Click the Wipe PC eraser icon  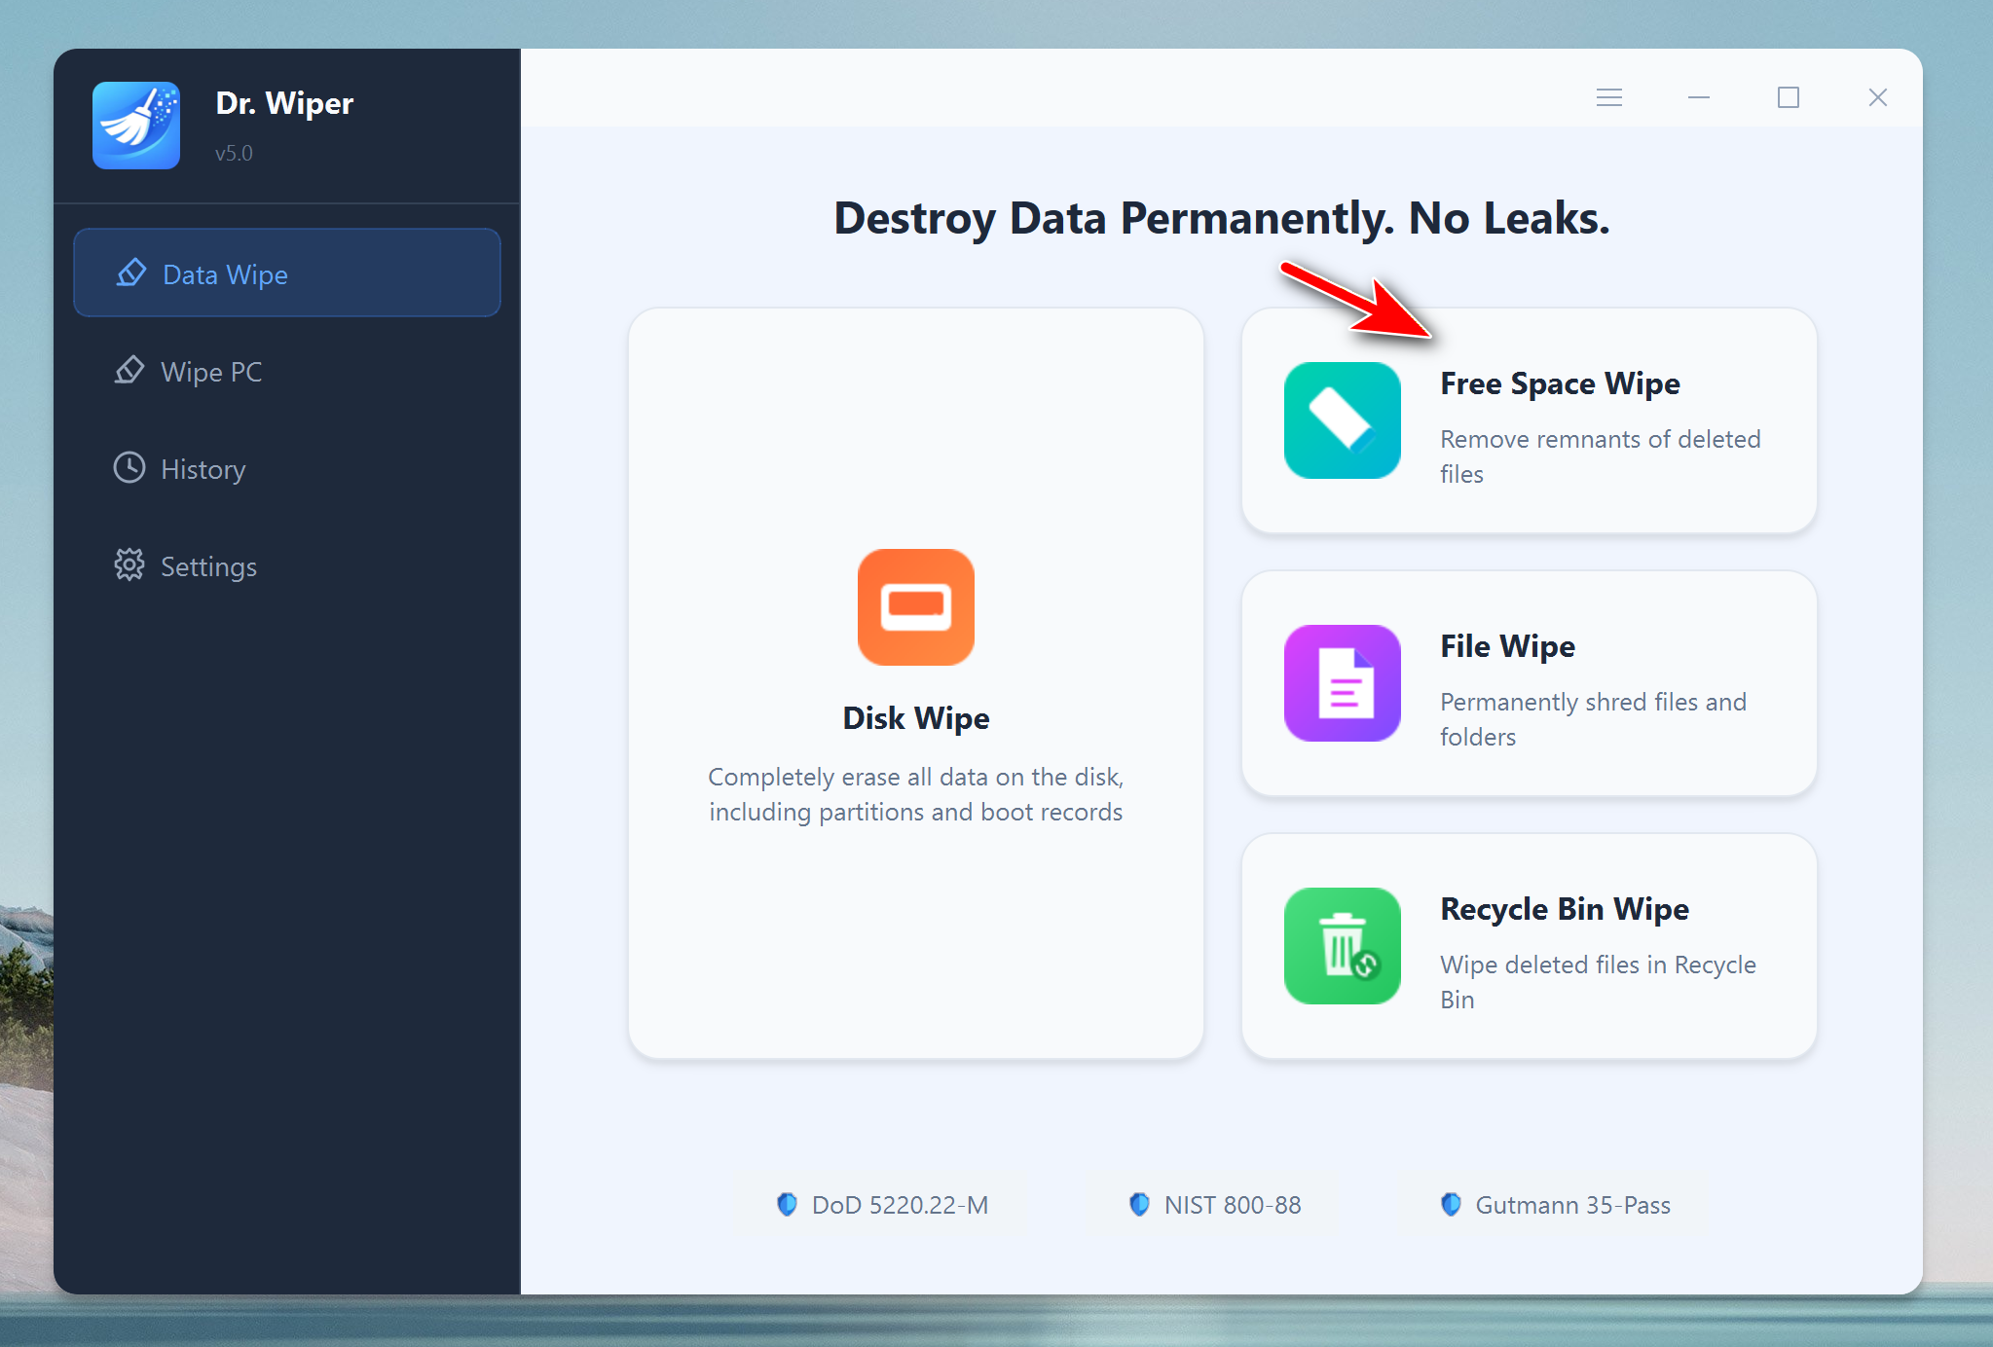(x=129, y=371)
